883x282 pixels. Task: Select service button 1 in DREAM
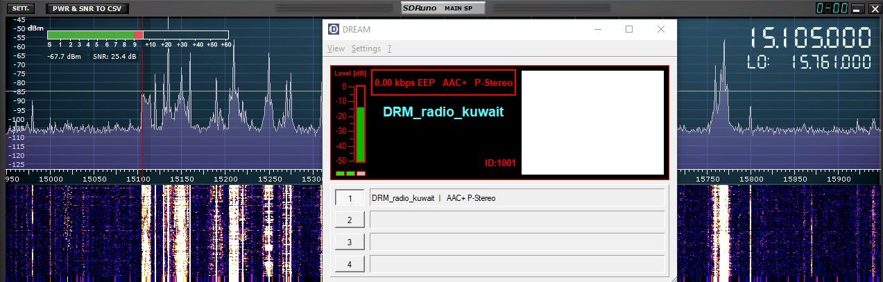[x=350, y=197]
